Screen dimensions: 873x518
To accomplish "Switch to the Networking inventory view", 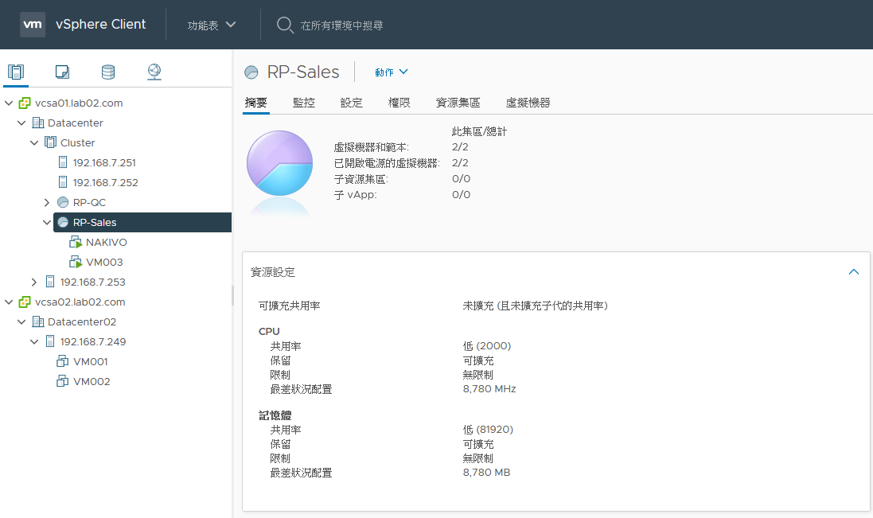I will (154, 72).
